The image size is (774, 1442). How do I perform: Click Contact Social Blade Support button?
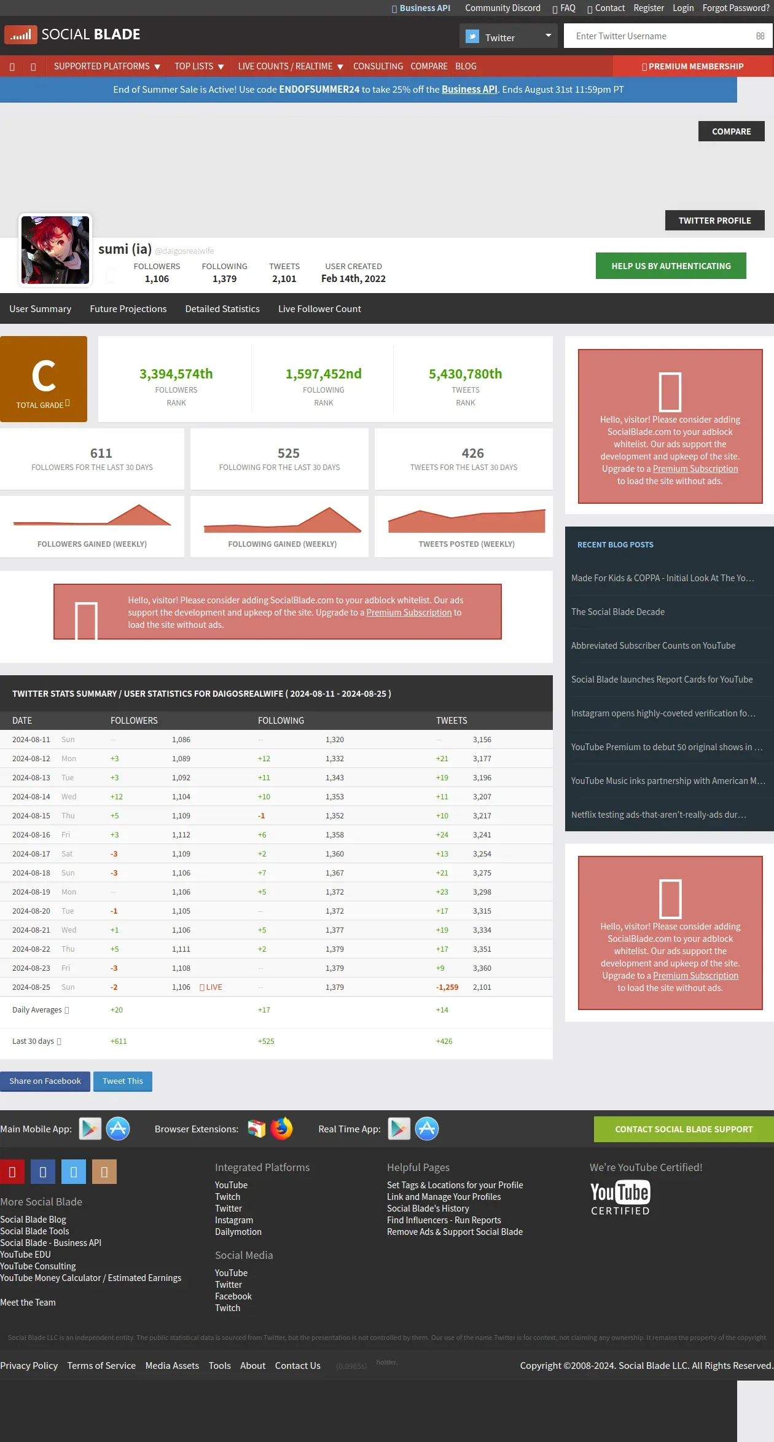[684, 1129]
